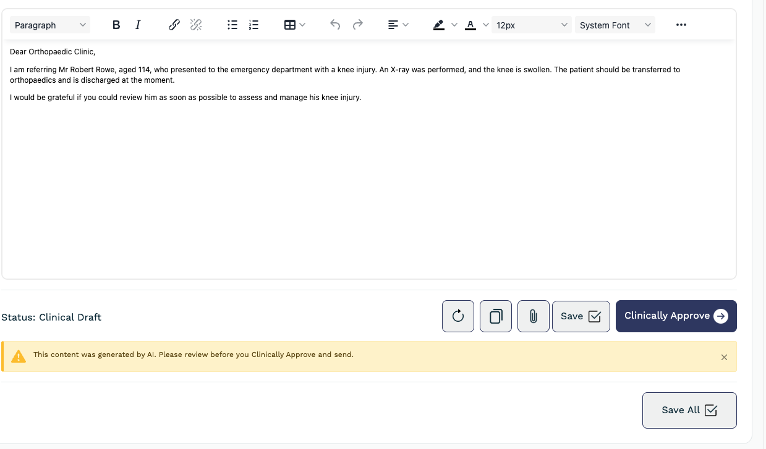
Task: Open the Paragraph block format dropdown
Action: [50, 25]
